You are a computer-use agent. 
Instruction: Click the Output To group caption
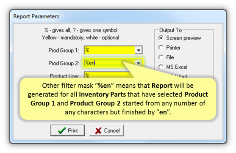pyautogui.click(x=170, y=30)
